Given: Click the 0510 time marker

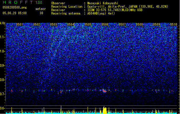Looking at the screenshot, I should (174, 25).
